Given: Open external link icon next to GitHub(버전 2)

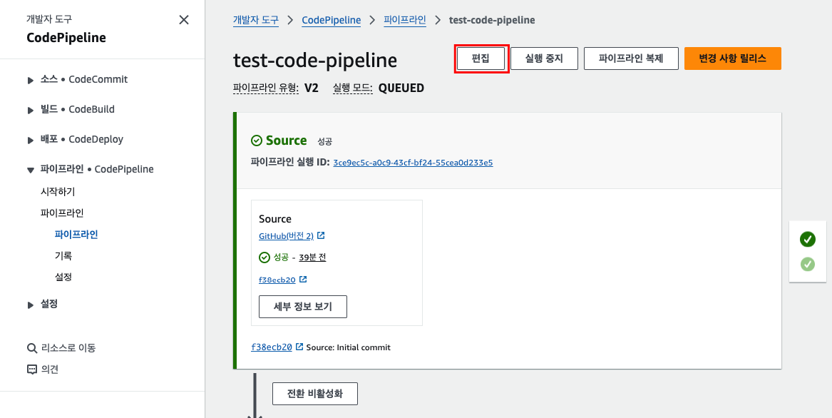Looking at the screenshot, I should (321, 235).
